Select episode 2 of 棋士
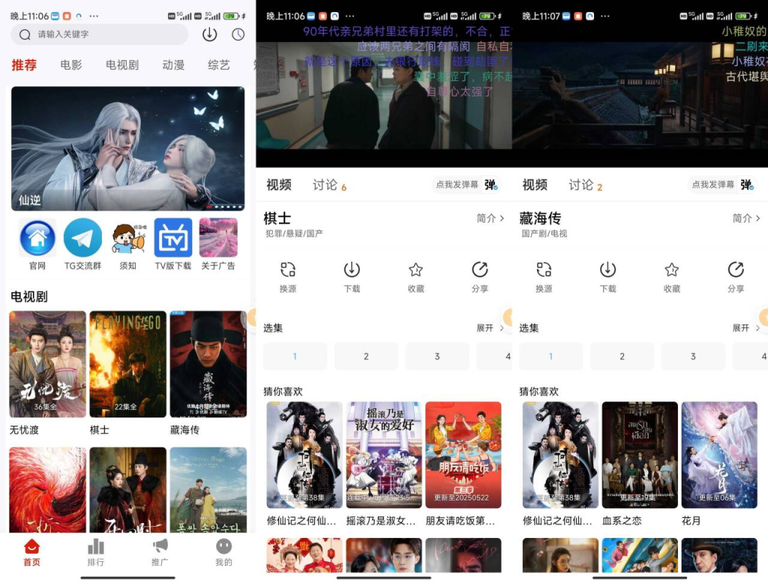 click(x=366, y=357)
